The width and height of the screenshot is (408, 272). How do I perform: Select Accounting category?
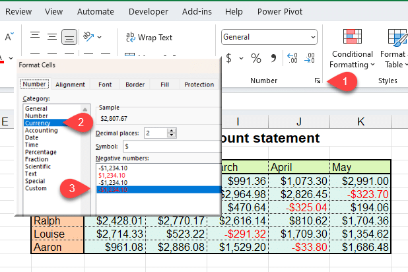click(x=42, y=130)
